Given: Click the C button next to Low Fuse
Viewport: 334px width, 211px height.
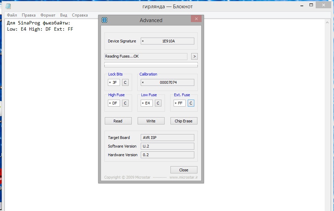Looking at the screenshot, I should point(158,103).
